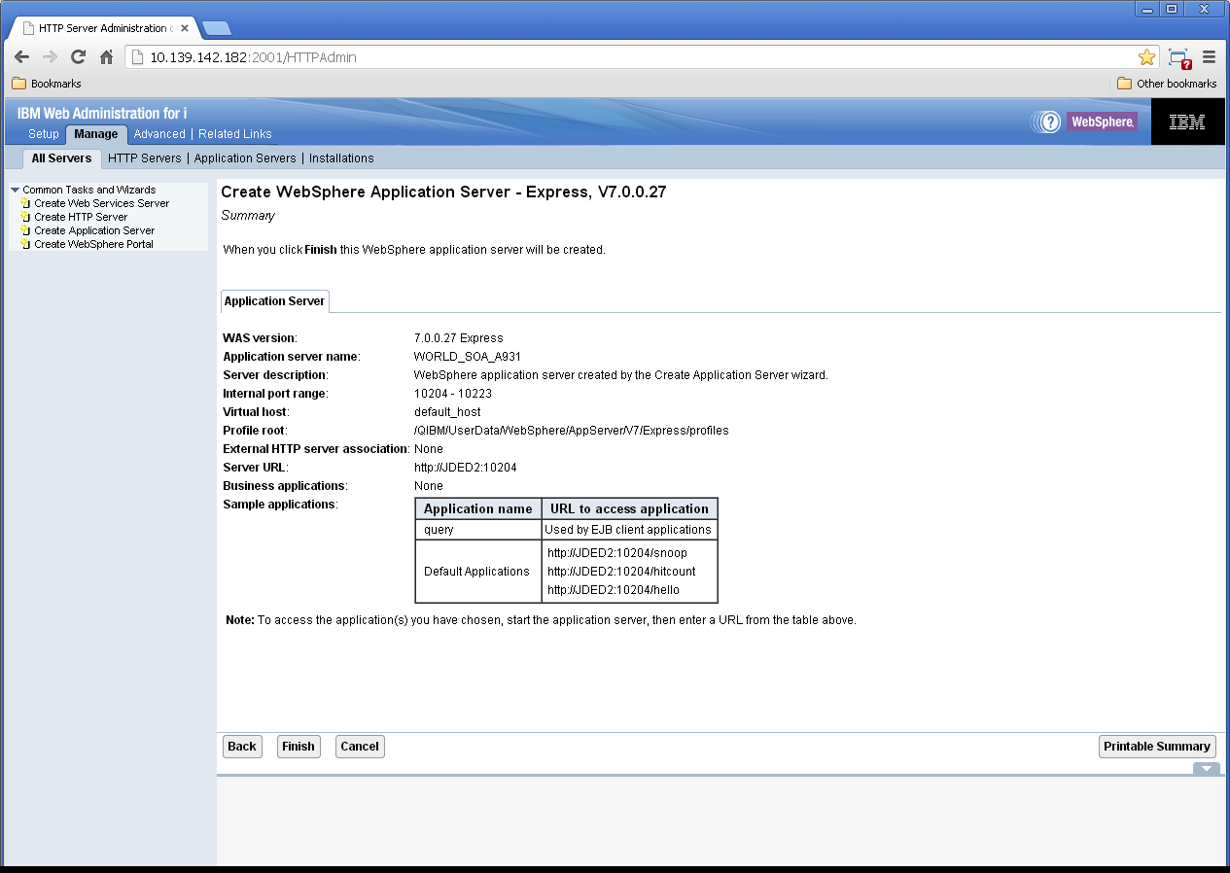
Task: Click the default_host virtual host value
Action: pos(447,412)
